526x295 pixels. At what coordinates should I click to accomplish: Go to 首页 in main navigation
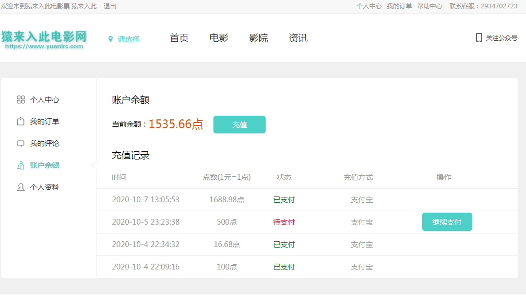tap(179, 38)
